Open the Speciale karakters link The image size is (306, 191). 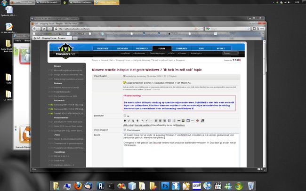[x=143, y=125]
